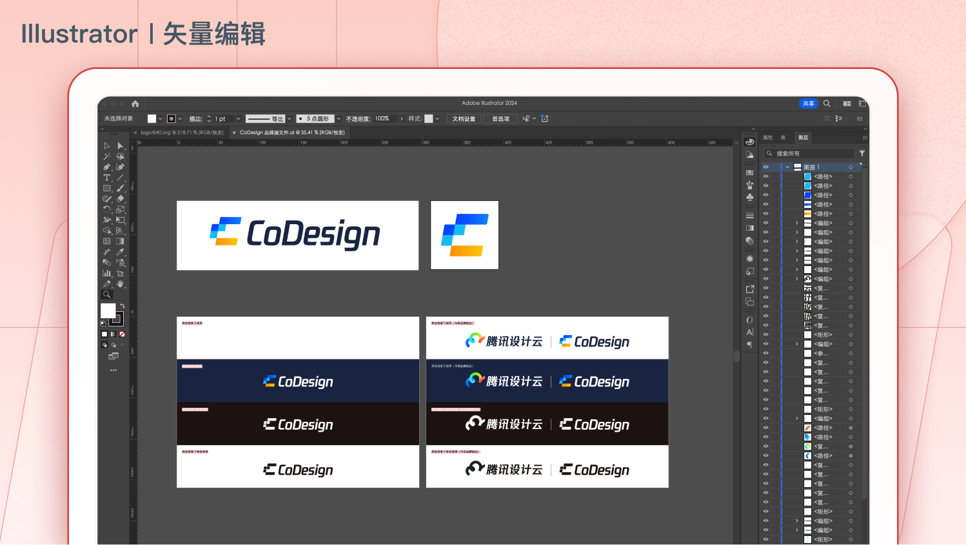Collapse the 图层 1 layer chevron
966x545 pixels.
(787, 167)
